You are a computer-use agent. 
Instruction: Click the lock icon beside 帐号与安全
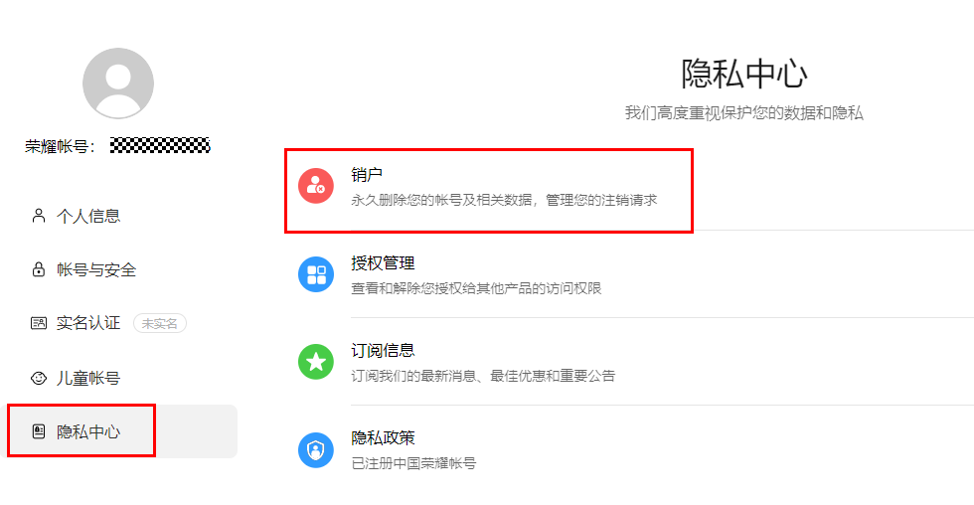click(x=39, y=269)
